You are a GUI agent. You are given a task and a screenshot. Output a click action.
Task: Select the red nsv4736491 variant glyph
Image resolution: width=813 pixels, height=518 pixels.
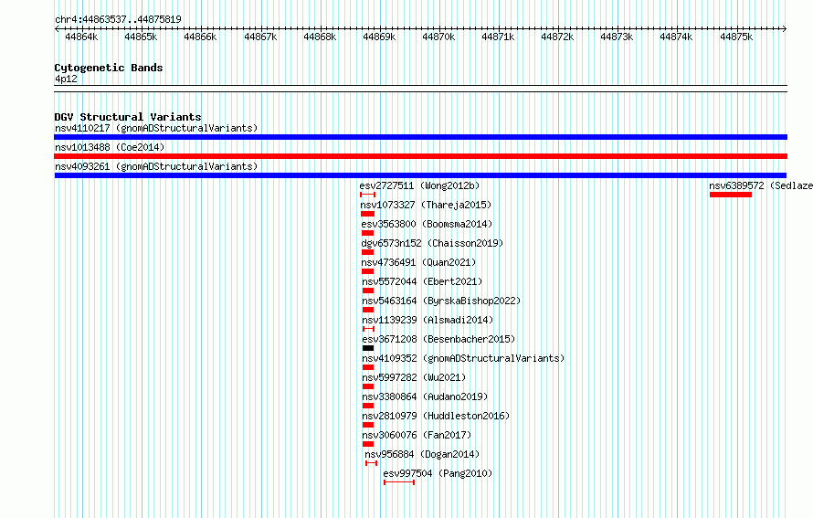click(367, 271)
